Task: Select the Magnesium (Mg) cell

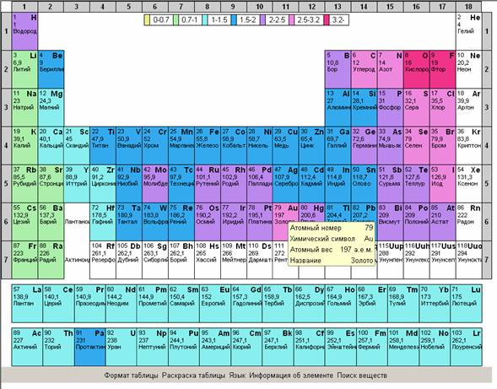Action: (x=51, y=107)
